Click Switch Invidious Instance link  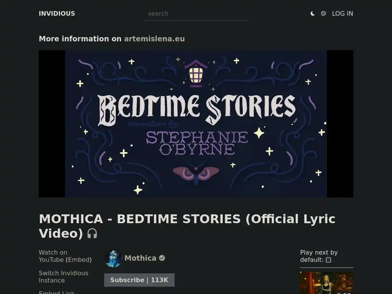tap(64, 277)
